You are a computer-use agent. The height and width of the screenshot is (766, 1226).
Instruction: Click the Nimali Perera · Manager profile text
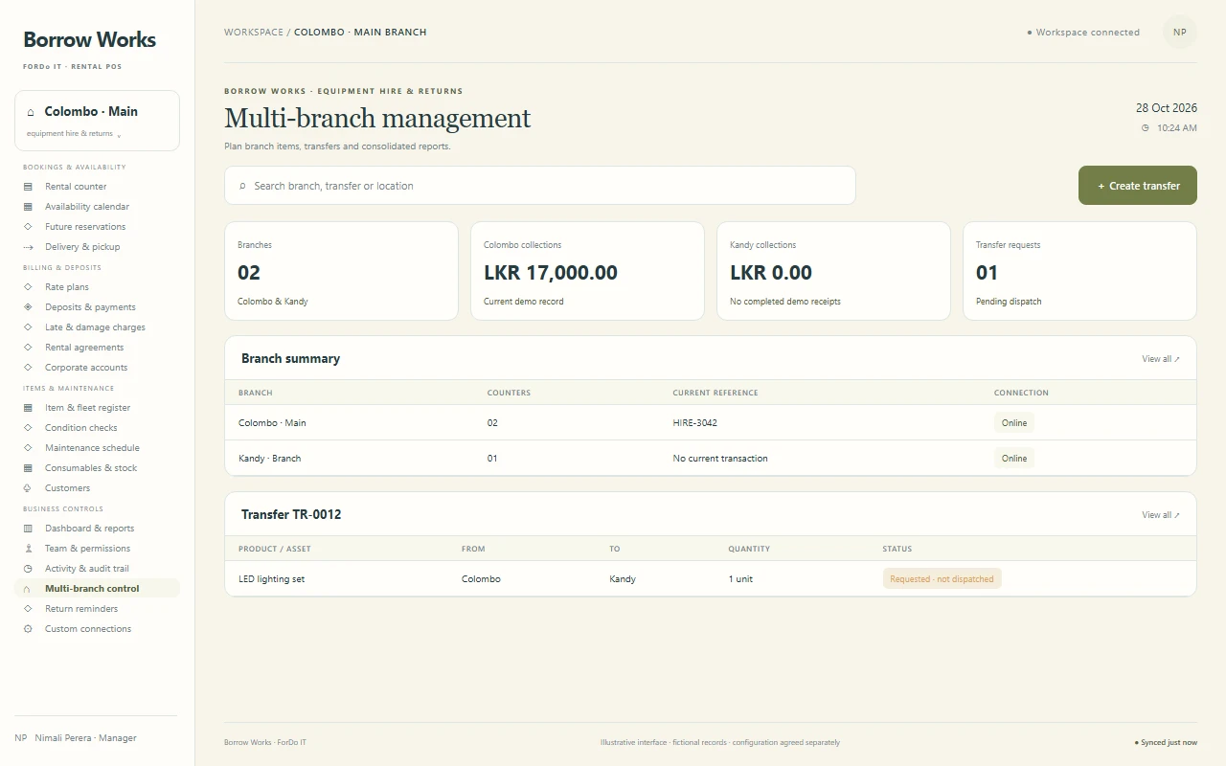click(x=85, y=738)
